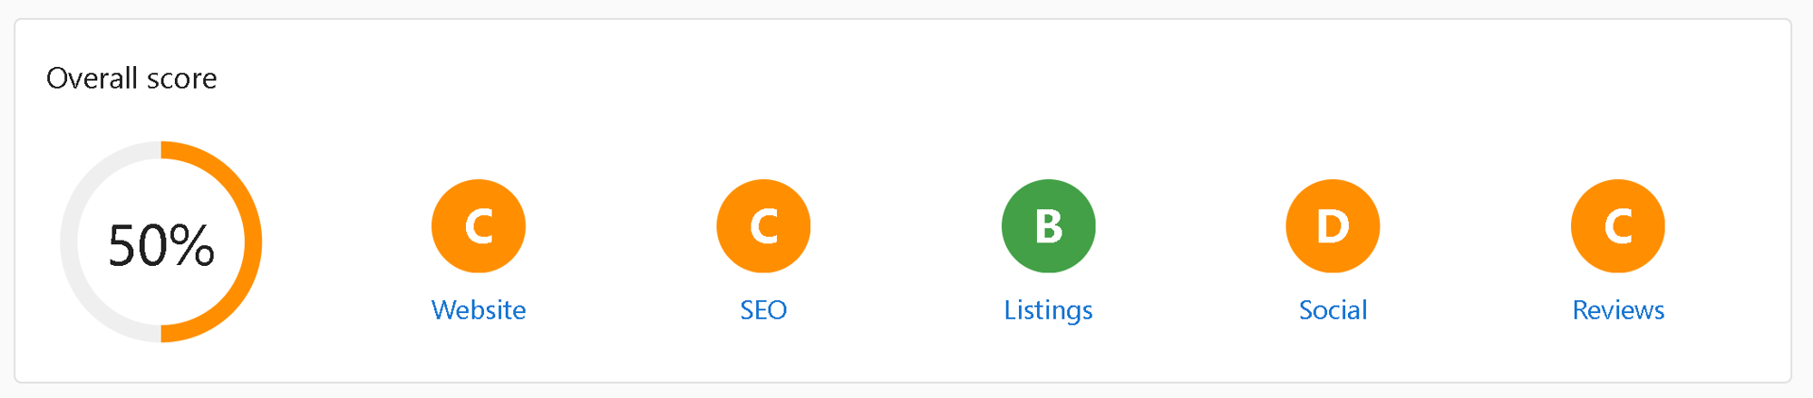Image resolution: width=1813 pixels, height=398 pixels.
Task: Open the SEO link
Action: (x=763, y=310)
